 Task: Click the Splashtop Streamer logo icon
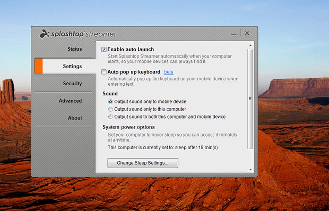44,34
